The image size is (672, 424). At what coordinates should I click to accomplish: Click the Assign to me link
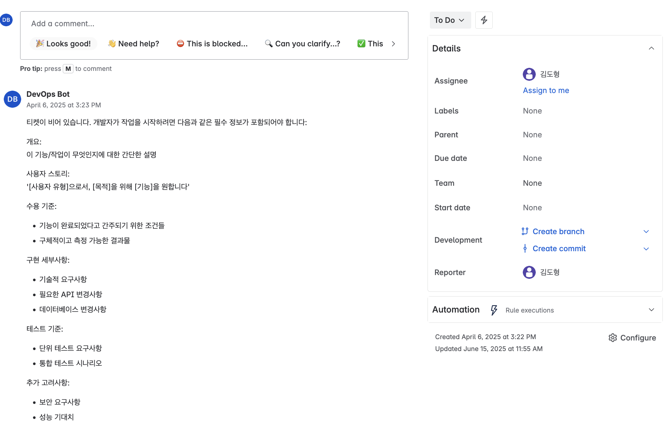pos(546,90)
